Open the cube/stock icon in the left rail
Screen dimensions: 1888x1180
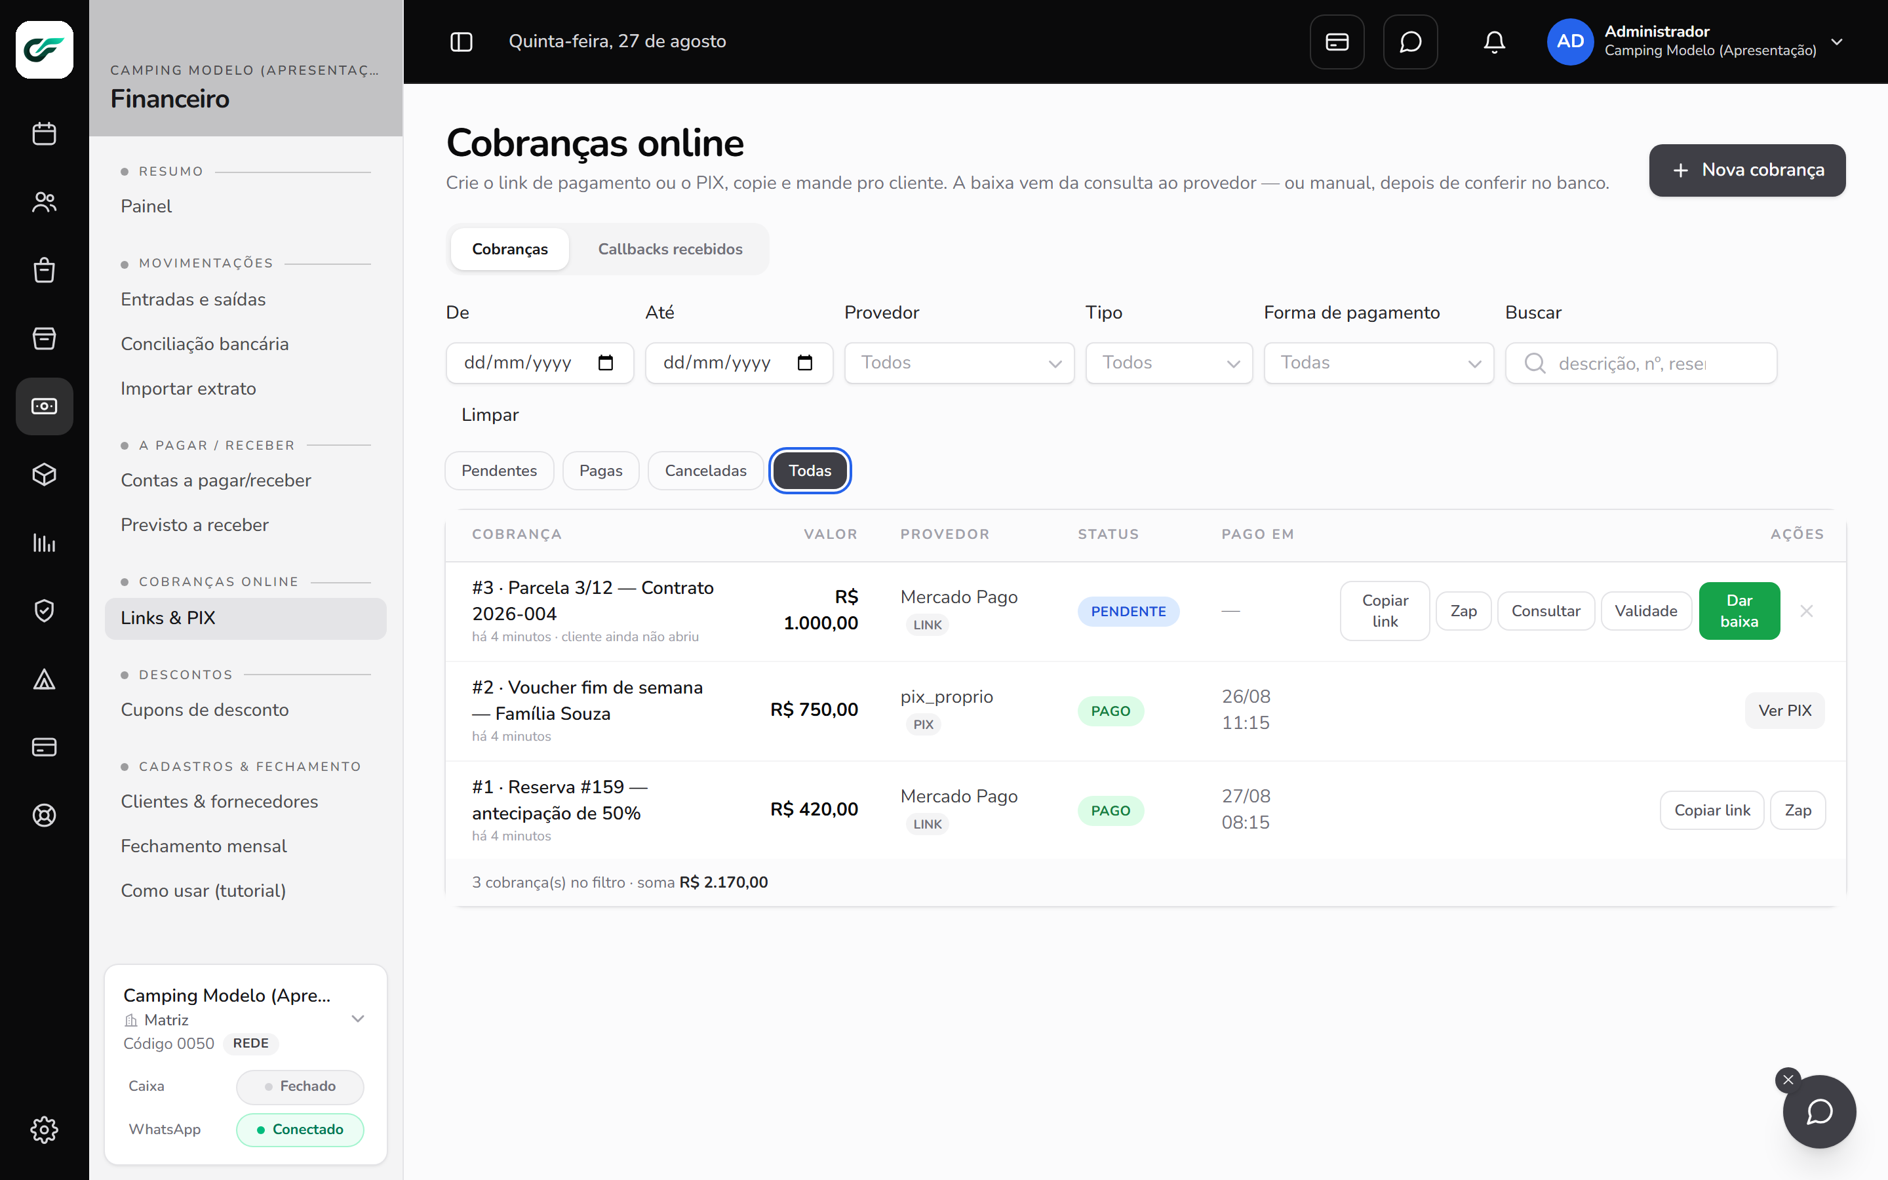coord(45,475)
